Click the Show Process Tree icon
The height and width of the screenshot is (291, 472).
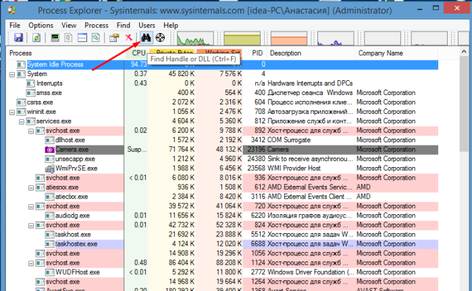[68, 38]
